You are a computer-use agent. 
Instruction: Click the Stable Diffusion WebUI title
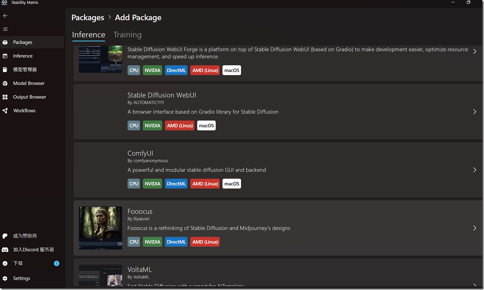162,95
